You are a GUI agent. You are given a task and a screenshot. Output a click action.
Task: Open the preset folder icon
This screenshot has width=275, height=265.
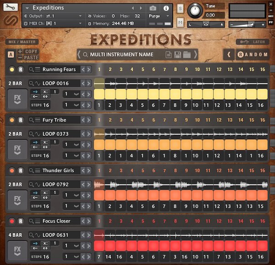point(187,55)
